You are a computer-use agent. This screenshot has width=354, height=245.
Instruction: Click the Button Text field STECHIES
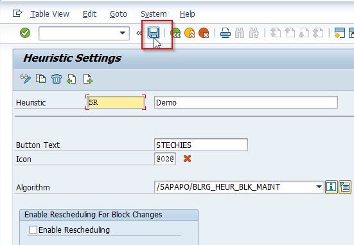201,145
